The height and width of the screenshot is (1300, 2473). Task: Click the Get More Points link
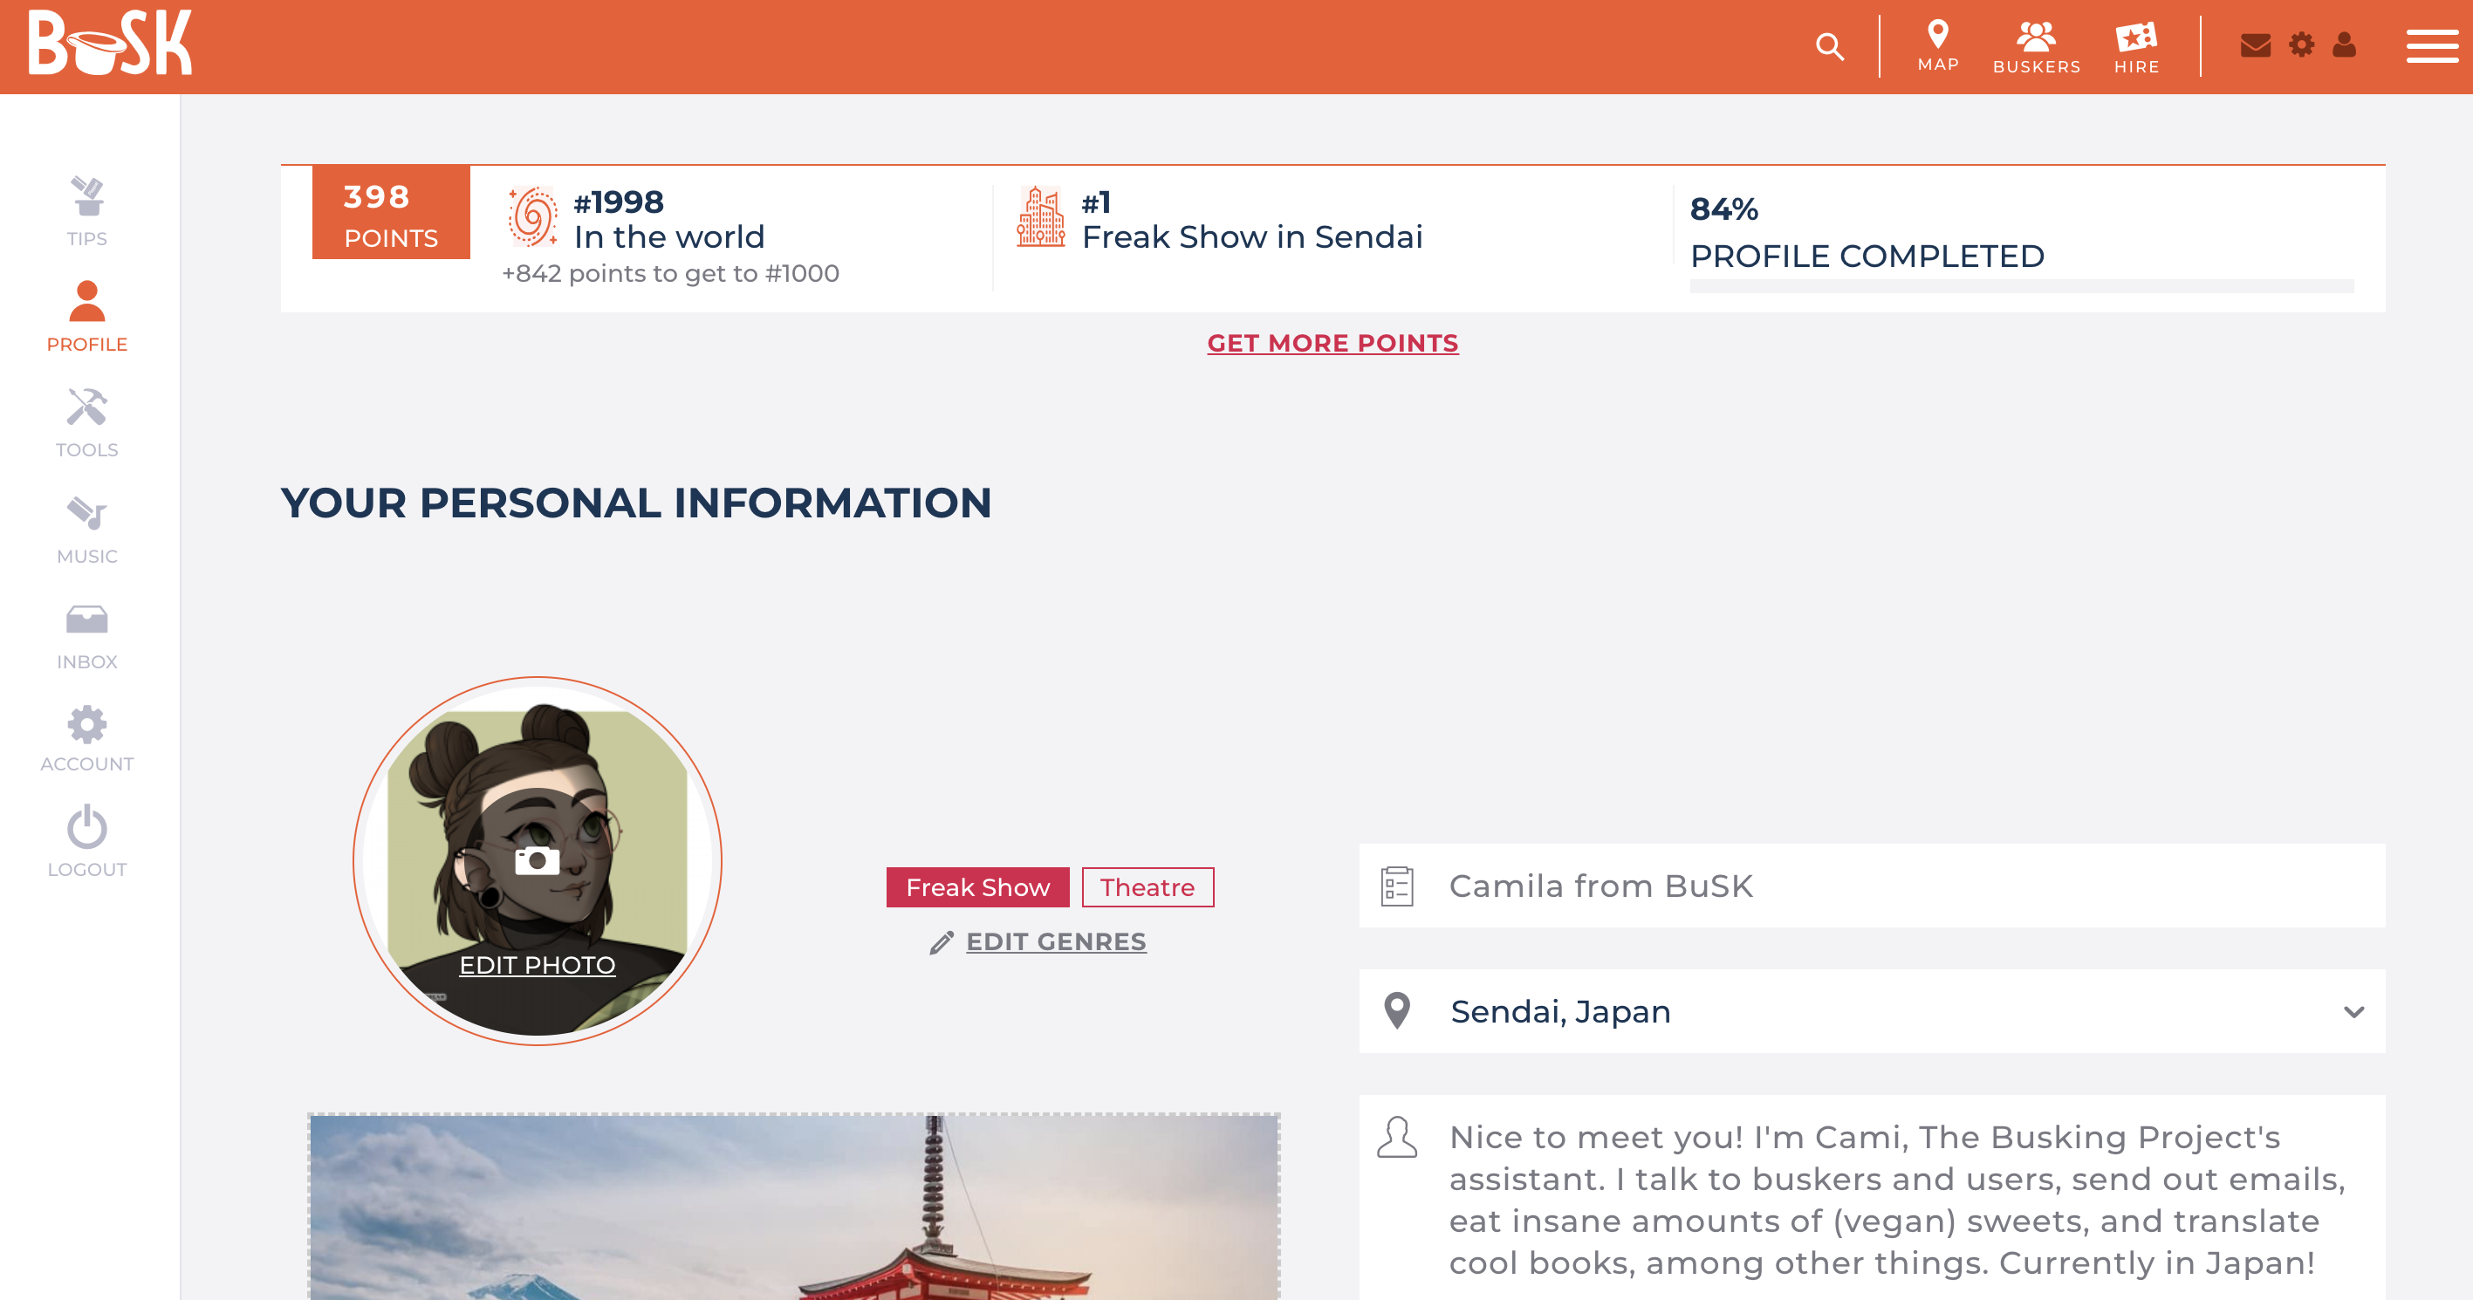[x=1332, y=343]
